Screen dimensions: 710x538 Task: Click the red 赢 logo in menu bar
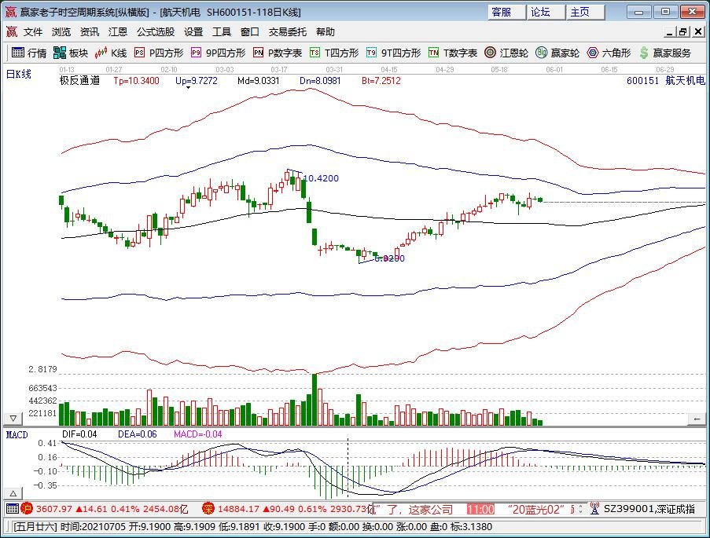11,31
